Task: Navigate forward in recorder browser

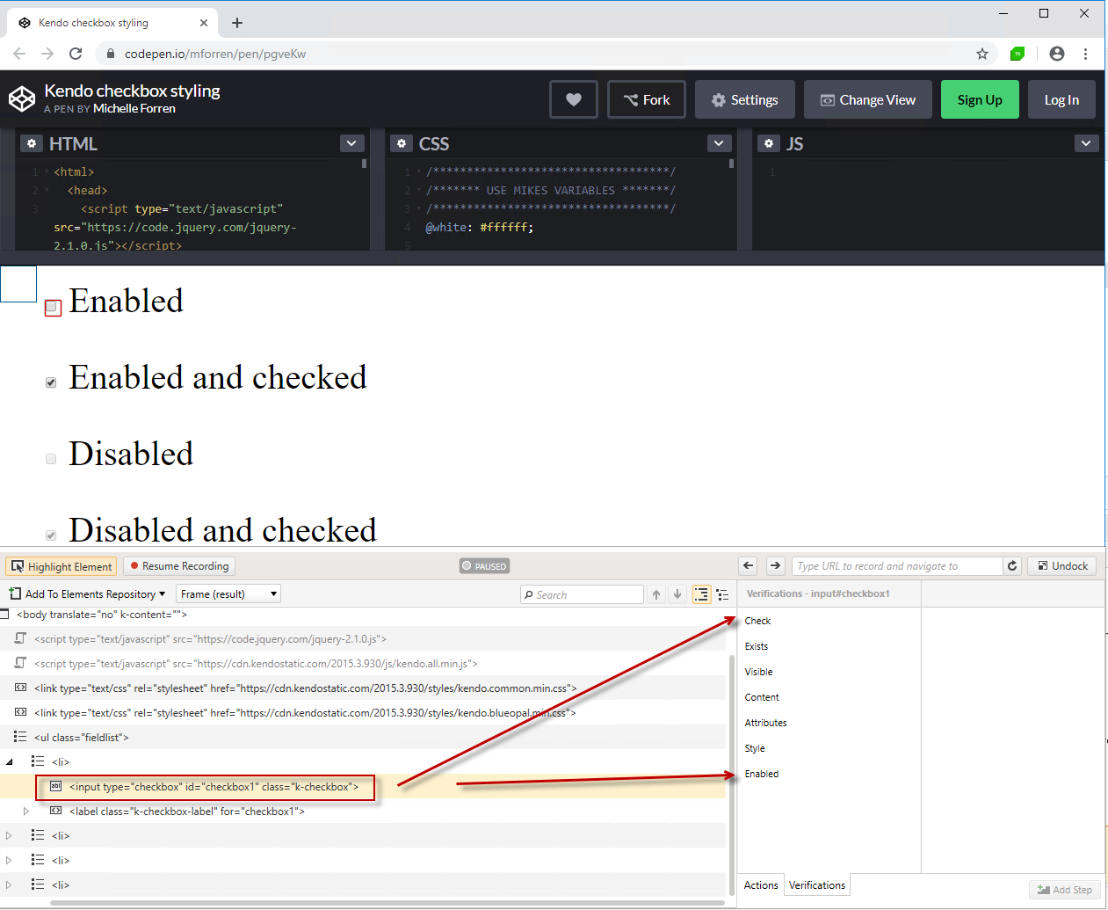Action: [775, 566]
